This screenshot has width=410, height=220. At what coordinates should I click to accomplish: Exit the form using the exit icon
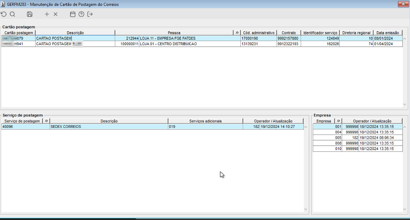point(90,14)
